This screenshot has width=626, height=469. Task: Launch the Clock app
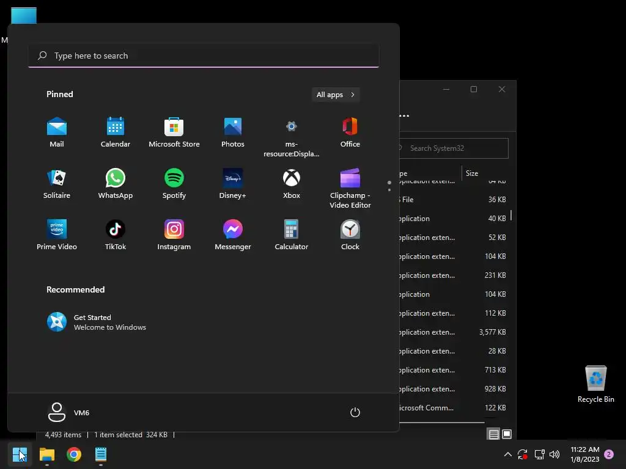click(x=350, y=235)
